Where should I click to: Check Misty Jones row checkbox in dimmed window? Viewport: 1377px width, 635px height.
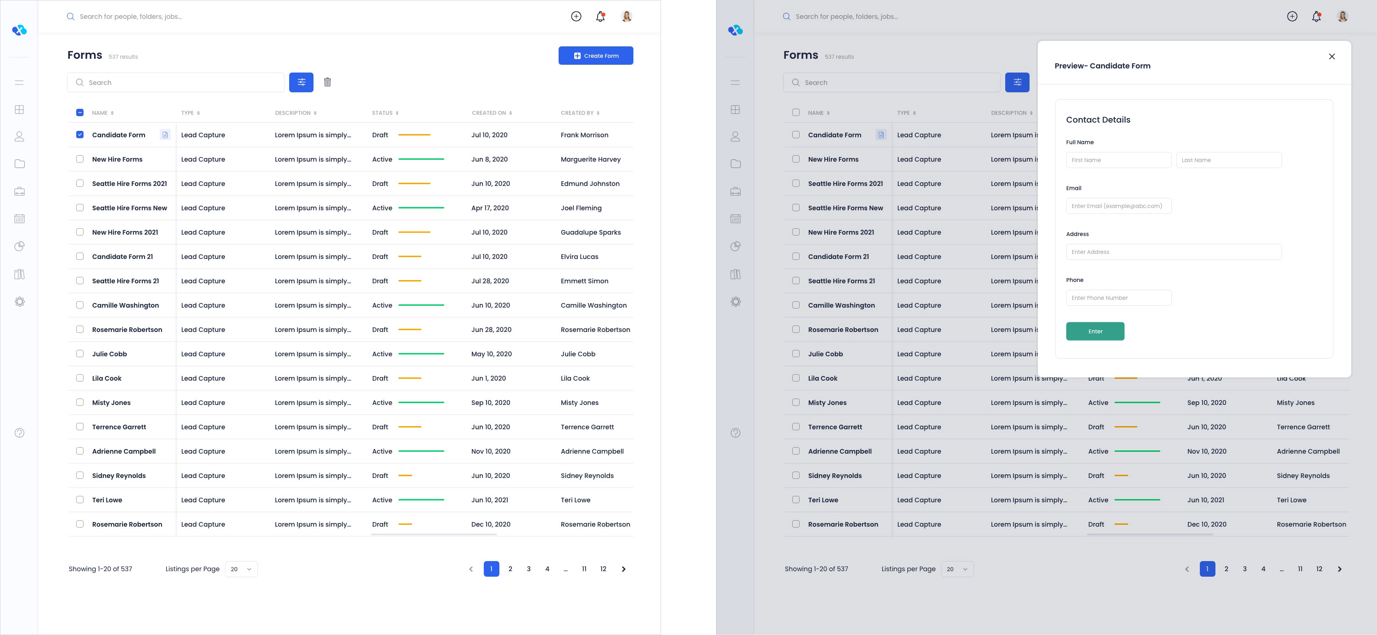(x=795, y=403)
